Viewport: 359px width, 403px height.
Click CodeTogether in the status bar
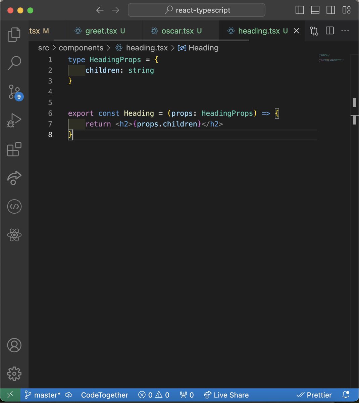click(104, 395)
